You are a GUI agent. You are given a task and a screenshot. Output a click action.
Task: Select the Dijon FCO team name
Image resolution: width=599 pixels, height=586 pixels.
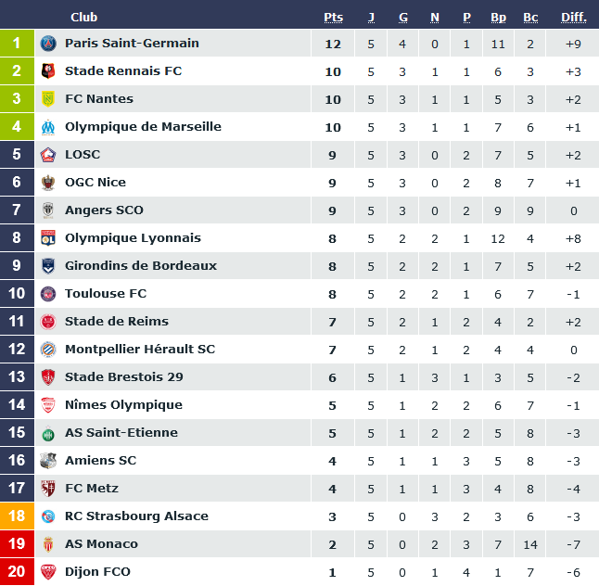pos(97,572)
